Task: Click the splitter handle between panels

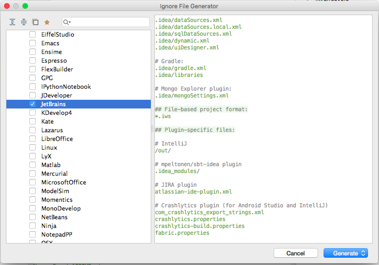Action: (x=153, y=130)
